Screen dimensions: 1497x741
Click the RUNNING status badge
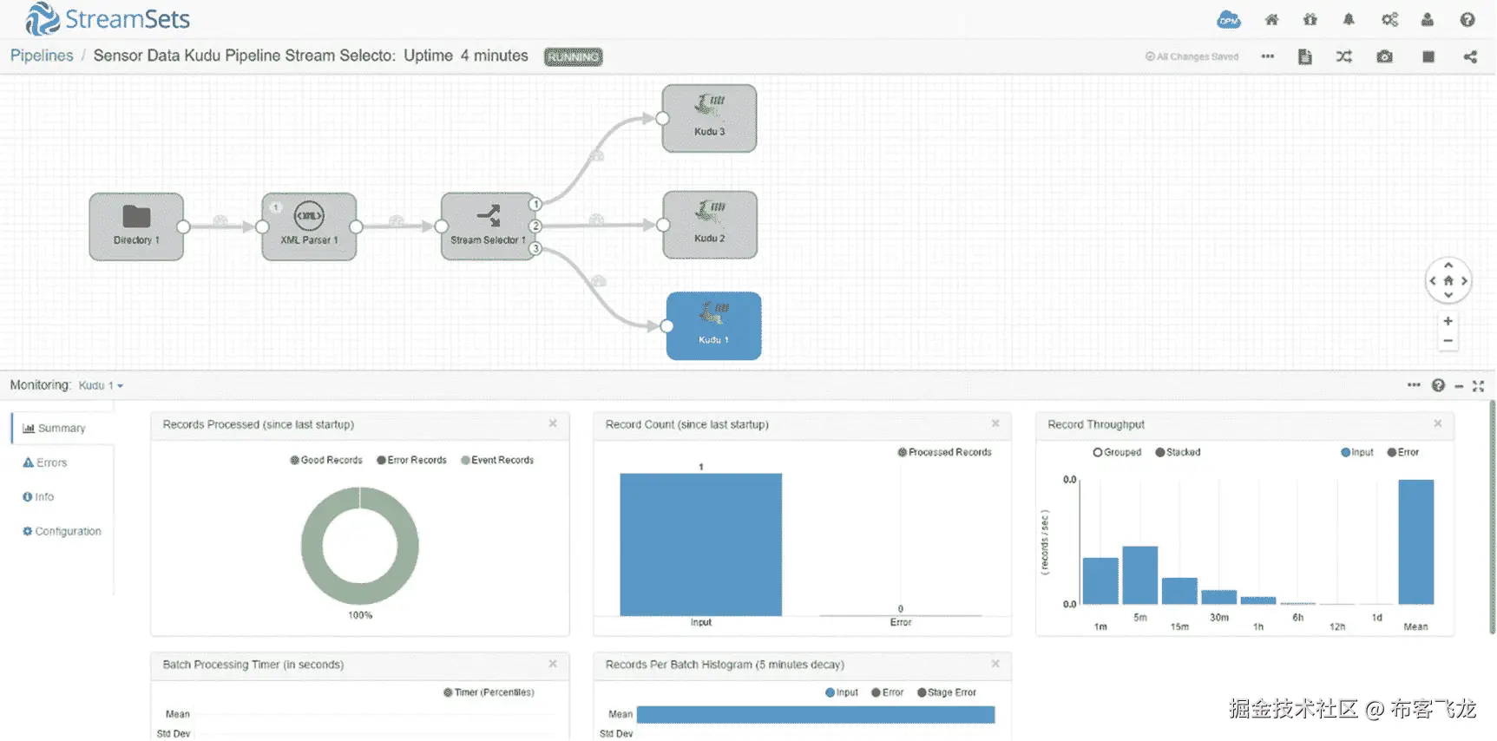click(573, 57)
